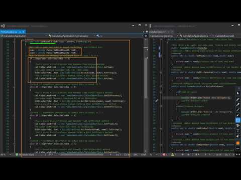The height and width of the screenshot is (180, 241).
Task: Click the line thickness icon in annotation toolbar
Action: coord(238,148)
